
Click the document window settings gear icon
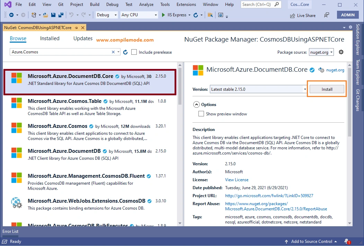350,27
